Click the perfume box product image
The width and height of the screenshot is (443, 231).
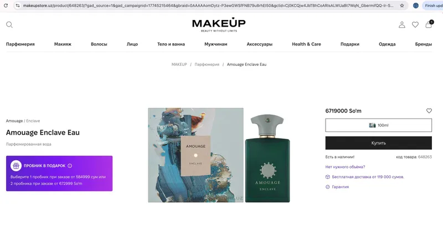coord(196,155)
